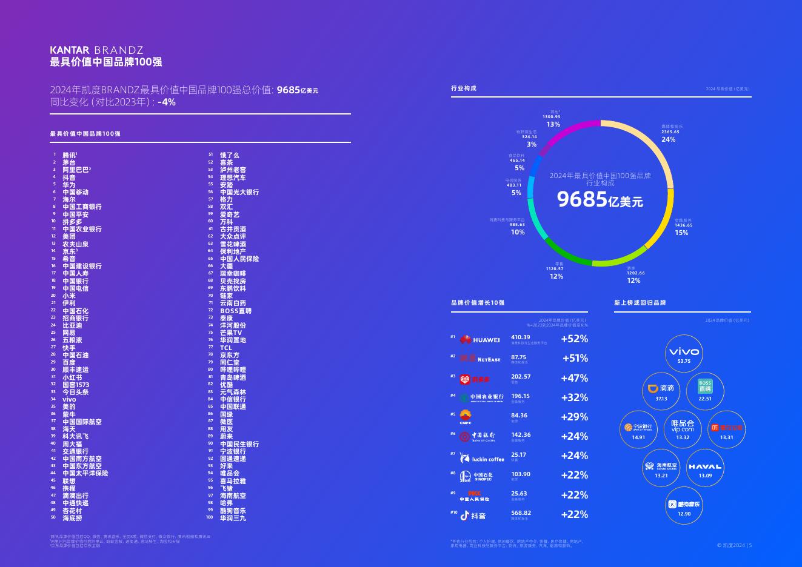
Task: Click the luckin coffee deer logo
Action: click(481, 458)
